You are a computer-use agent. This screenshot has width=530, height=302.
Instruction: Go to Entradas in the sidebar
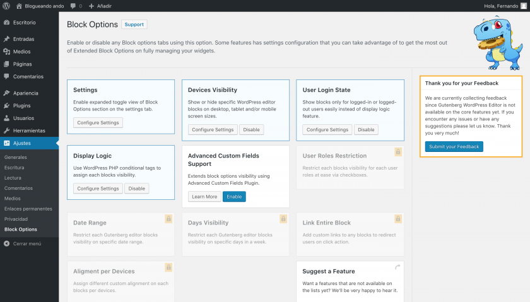point(23,39)
